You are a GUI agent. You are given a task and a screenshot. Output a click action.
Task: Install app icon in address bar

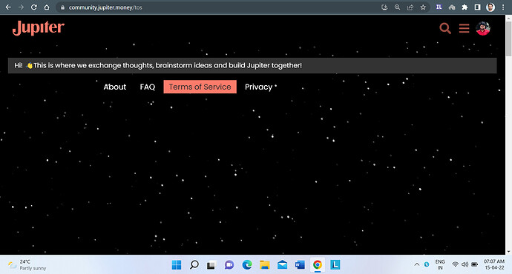(384, 7)
